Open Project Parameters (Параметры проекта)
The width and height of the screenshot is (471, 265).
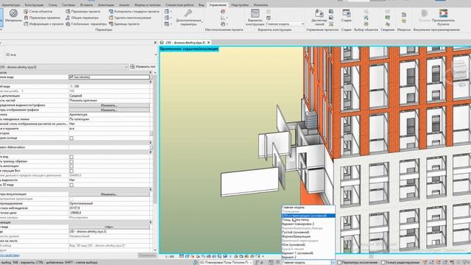pos(83,12)
